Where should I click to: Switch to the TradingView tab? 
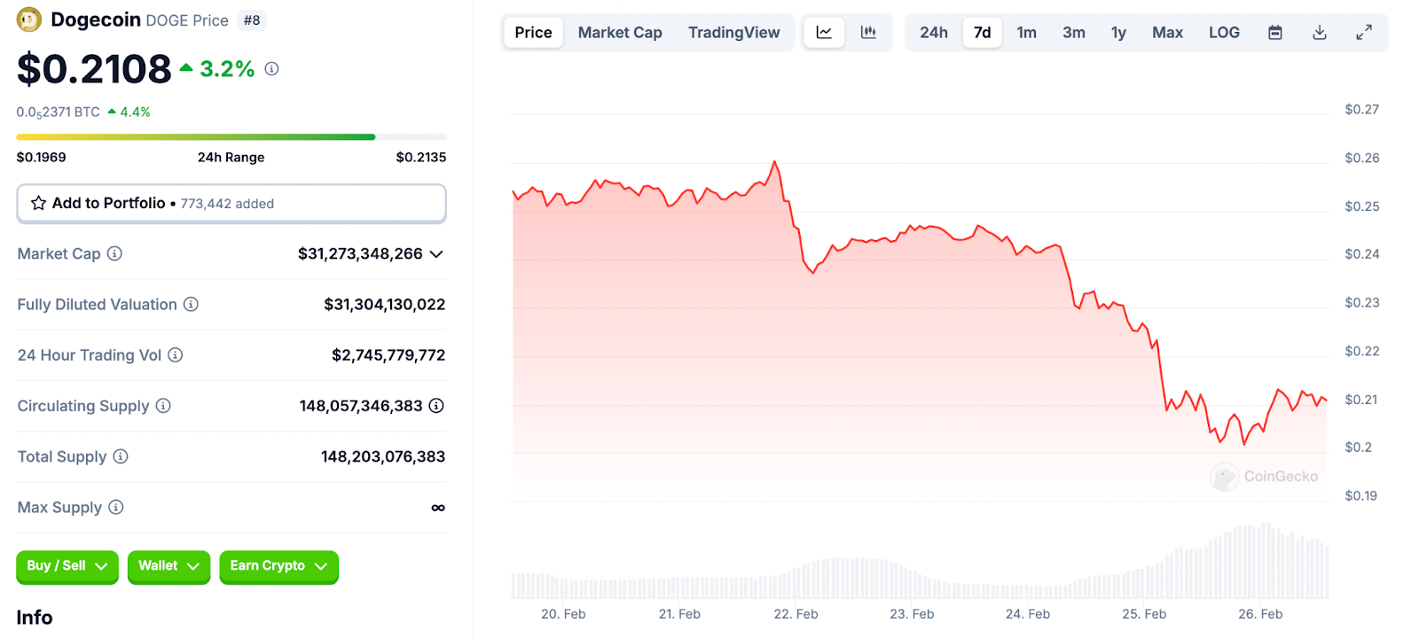click(734, 33)
